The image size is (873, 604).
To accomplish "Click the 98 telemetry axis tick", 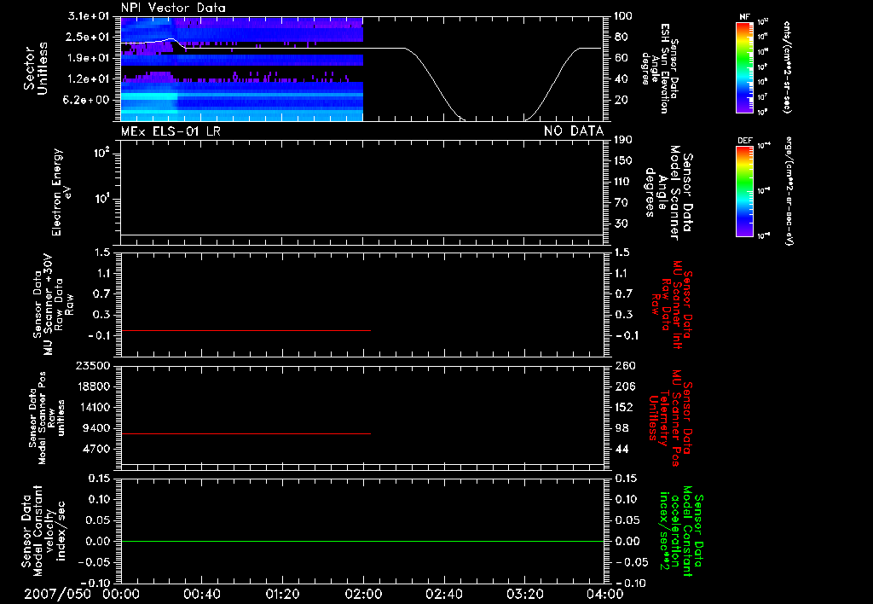I will pos(622,428).
